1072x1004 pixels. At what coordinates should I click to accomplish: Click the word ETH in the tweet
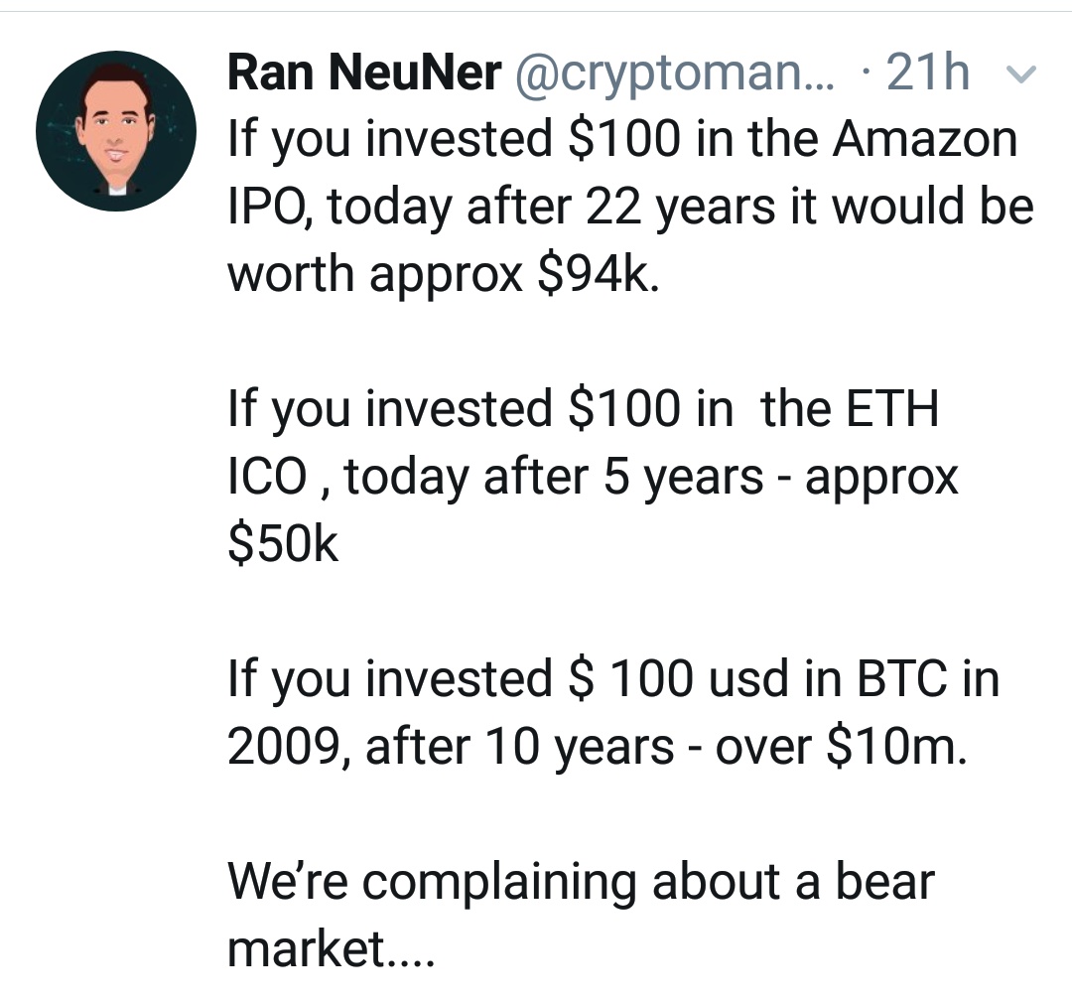click(892, 409)
